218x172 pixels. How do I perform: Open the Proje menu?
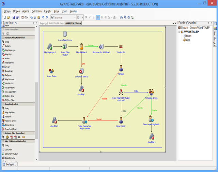57,11
